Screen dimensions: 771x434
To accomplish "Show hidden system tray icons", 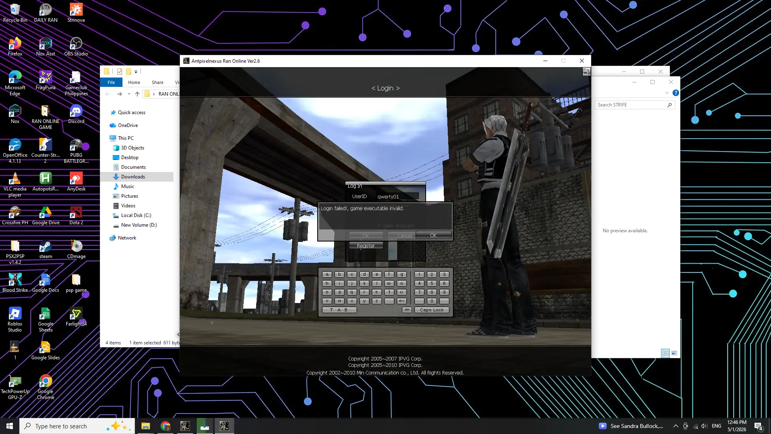I will click(675, 426).
